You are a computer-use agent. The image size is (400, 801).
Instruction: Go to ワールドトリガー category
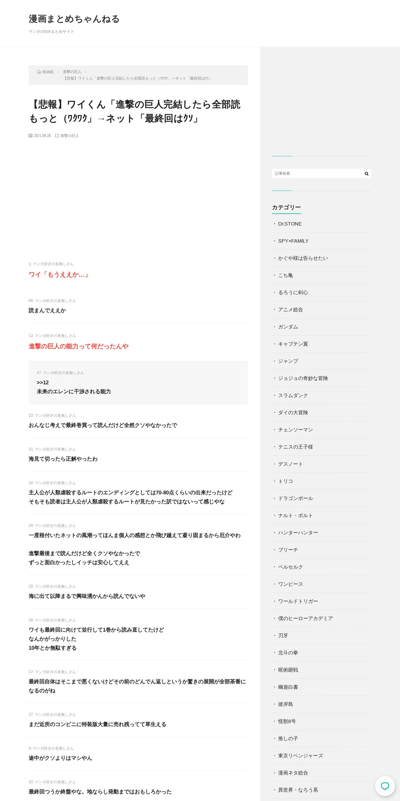pos(298,601)
